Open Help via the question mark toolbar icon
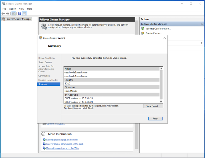This screenshot has height=158, width=205. tap(20, 13)
